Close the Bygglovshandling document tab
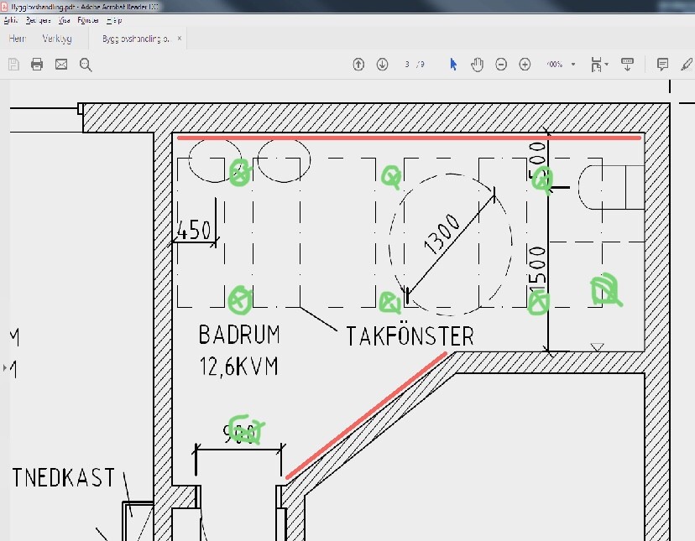Image resolution: width=695 pixels, height=541 pixels. 179,39
